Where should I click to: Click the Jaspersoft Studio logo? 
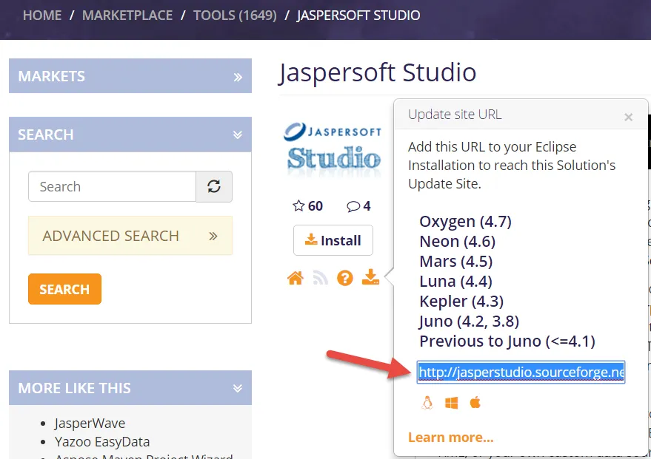[333, 149]
